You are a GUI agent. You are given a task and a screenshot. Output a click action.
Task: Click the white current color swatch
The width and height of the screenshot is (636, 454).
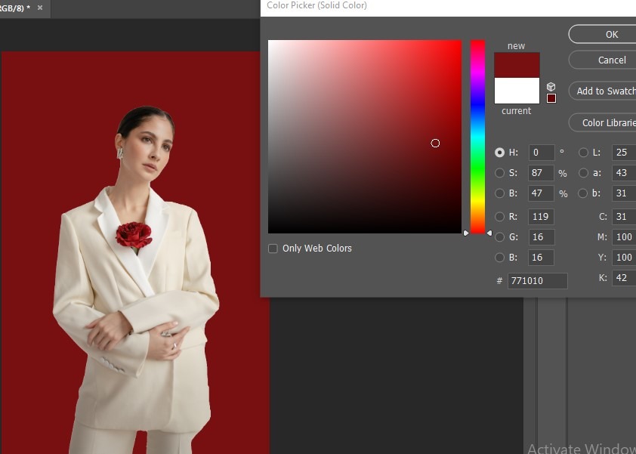517,91
